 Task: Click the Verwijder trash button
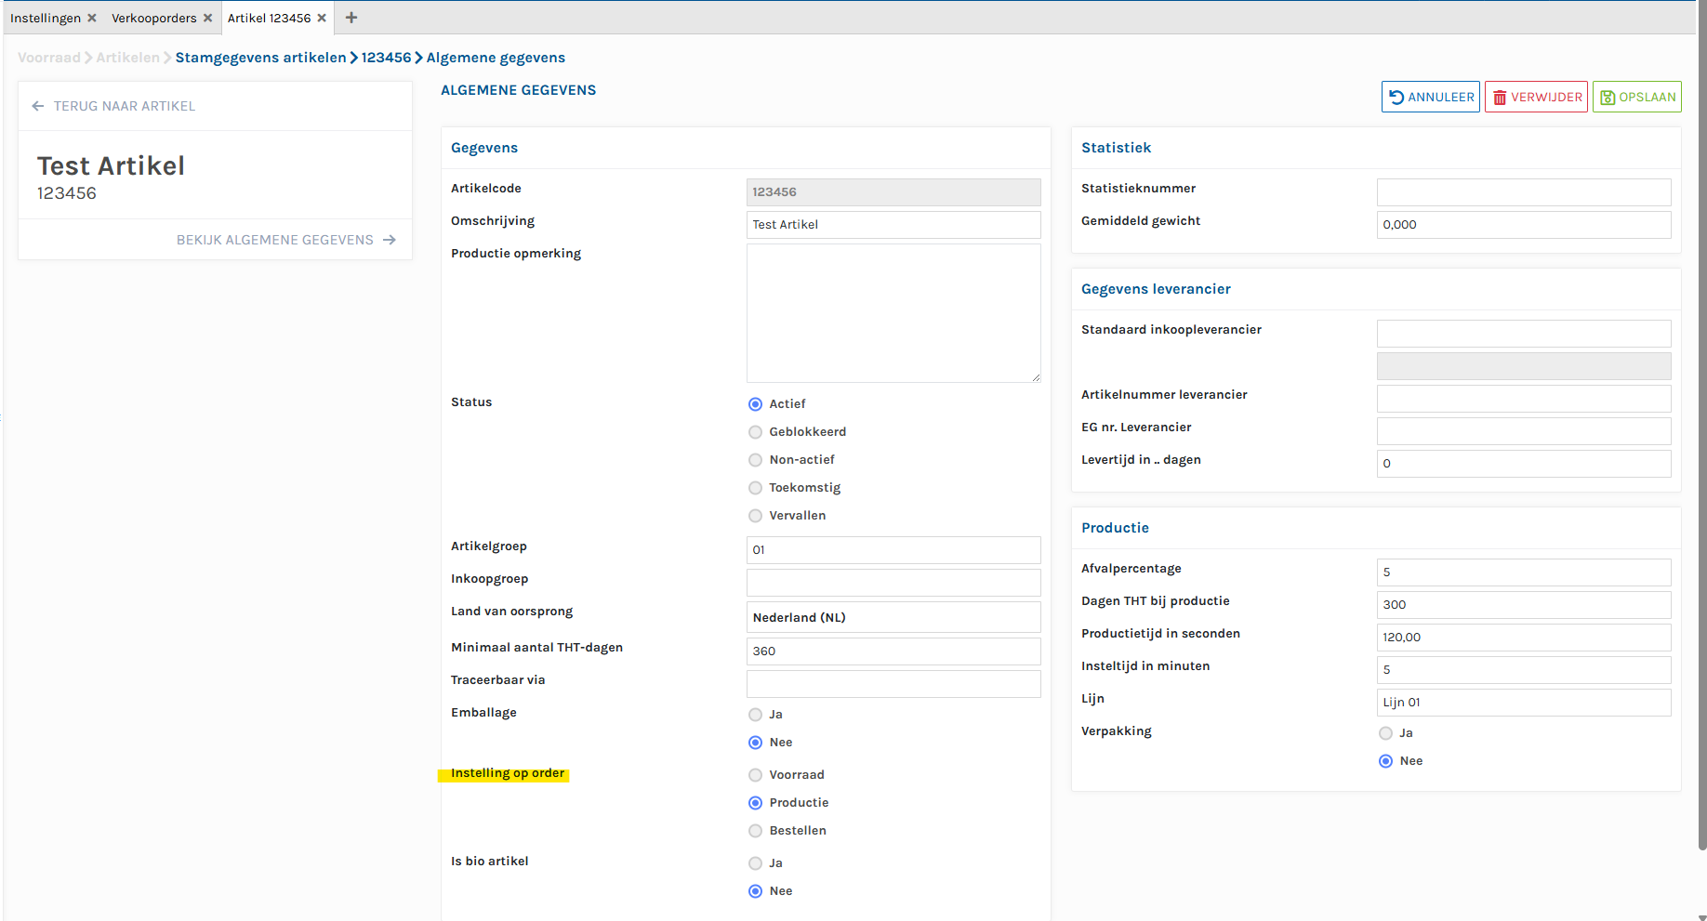(1536, 98)
